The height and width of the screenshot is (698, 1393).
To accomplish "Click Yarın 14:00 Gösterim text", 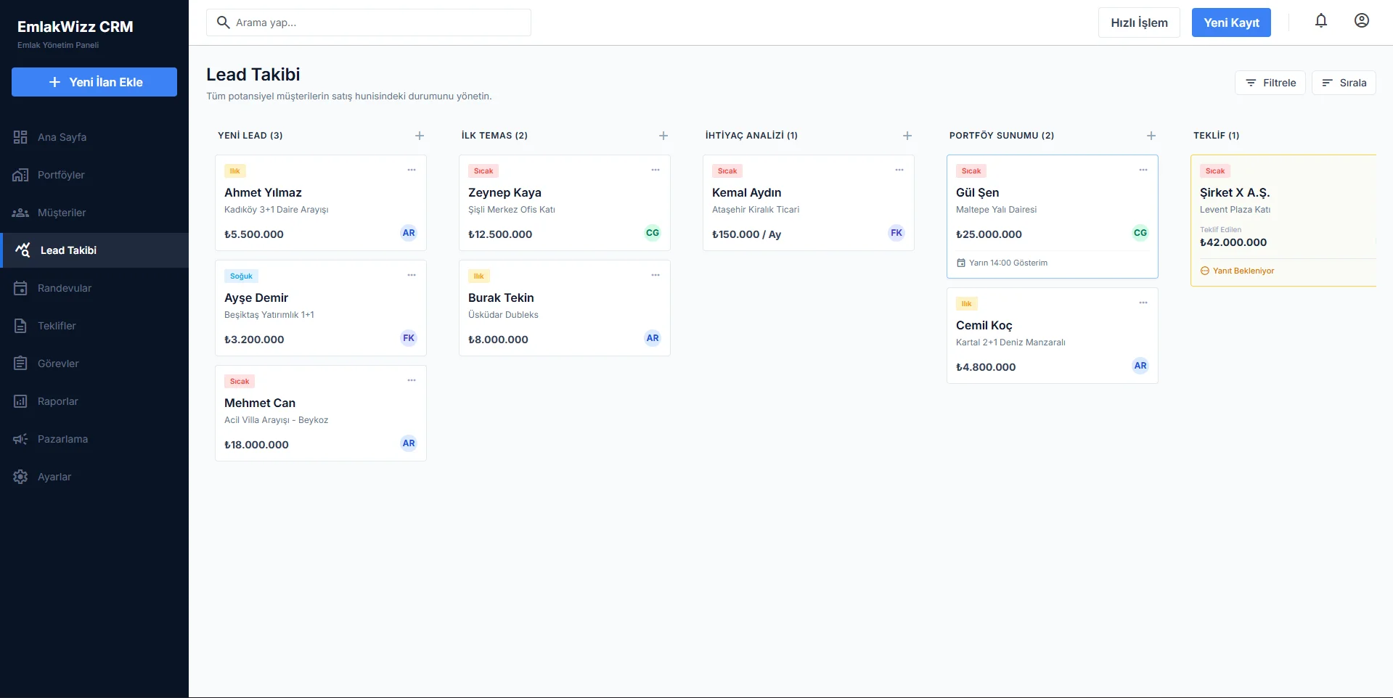I will click(1008, 263).
